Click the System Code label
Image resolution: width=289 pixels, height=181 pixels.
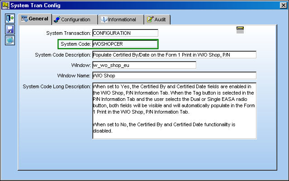click(x=76, y=44)
